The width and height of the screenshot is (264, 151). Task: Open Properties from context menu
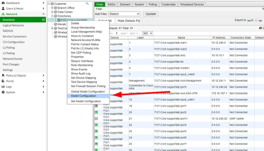click(x=88, y=57)
